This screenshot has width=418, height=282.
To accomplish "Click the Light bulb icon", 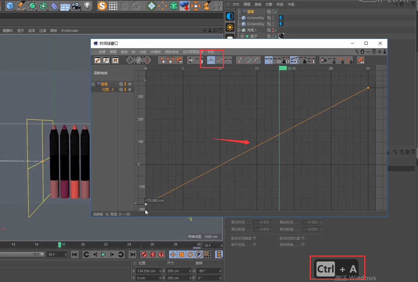I will pos(87,6).
